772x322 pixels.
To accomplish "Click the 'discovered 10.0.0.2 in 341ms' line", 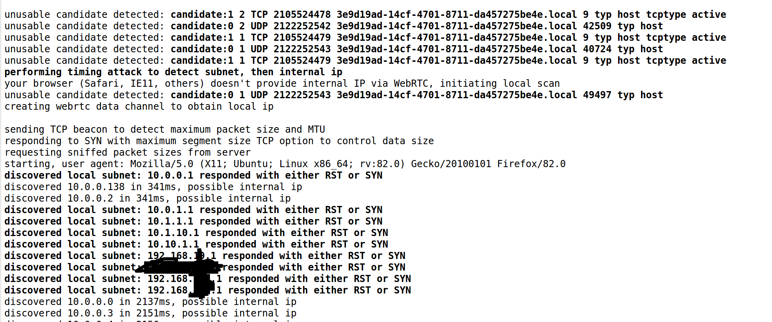I will point(147,198).
